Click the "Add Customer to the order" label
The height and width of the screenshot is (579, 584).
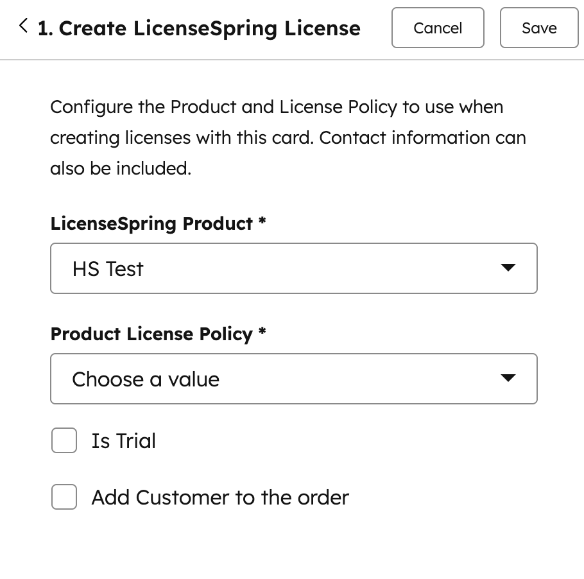tap(220, 497)
